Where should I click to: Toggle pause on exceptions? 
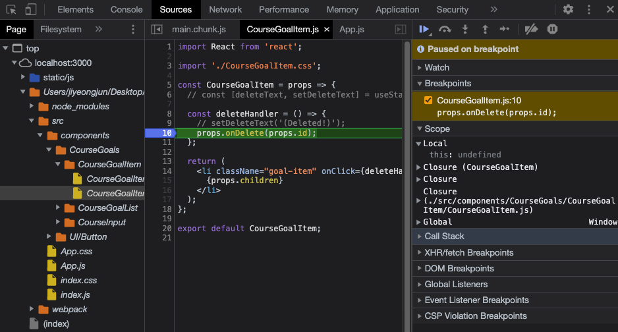click(x=552, y=29)
